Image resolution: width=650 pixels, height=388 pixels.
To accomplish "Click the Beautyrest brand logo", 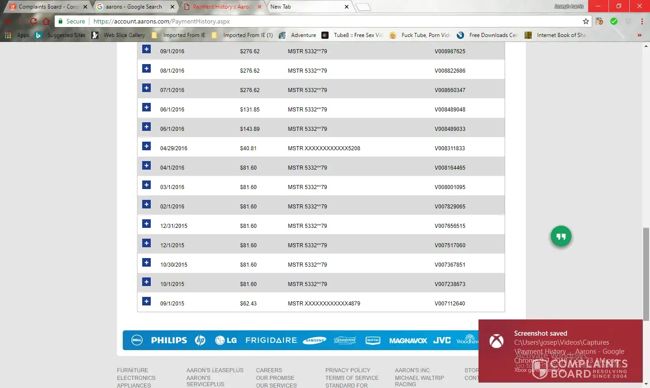I will pyautogui.click(x=345, y=340).
